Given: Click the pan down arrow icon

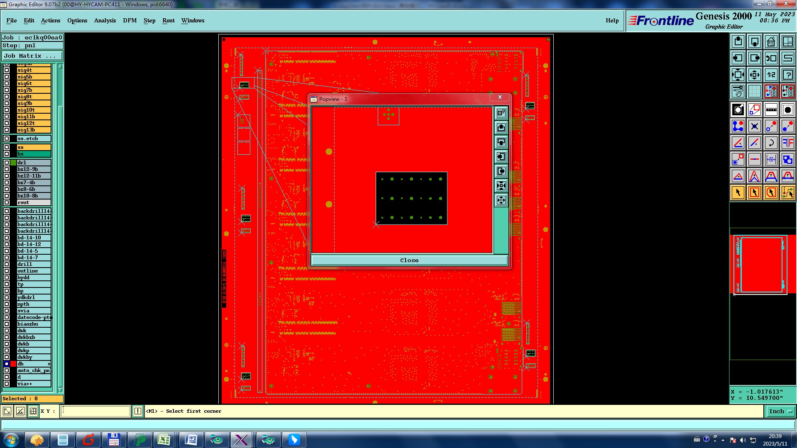Looking at the screenshot, I should 755,41.
